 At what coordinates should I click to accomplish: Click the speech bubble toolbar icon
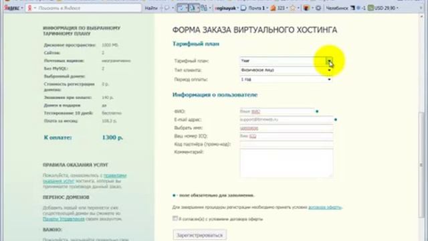[167, 8]
